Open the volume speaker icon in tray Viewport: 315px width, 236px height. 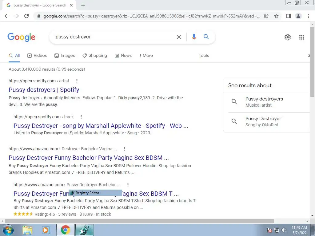coord(284,230)
